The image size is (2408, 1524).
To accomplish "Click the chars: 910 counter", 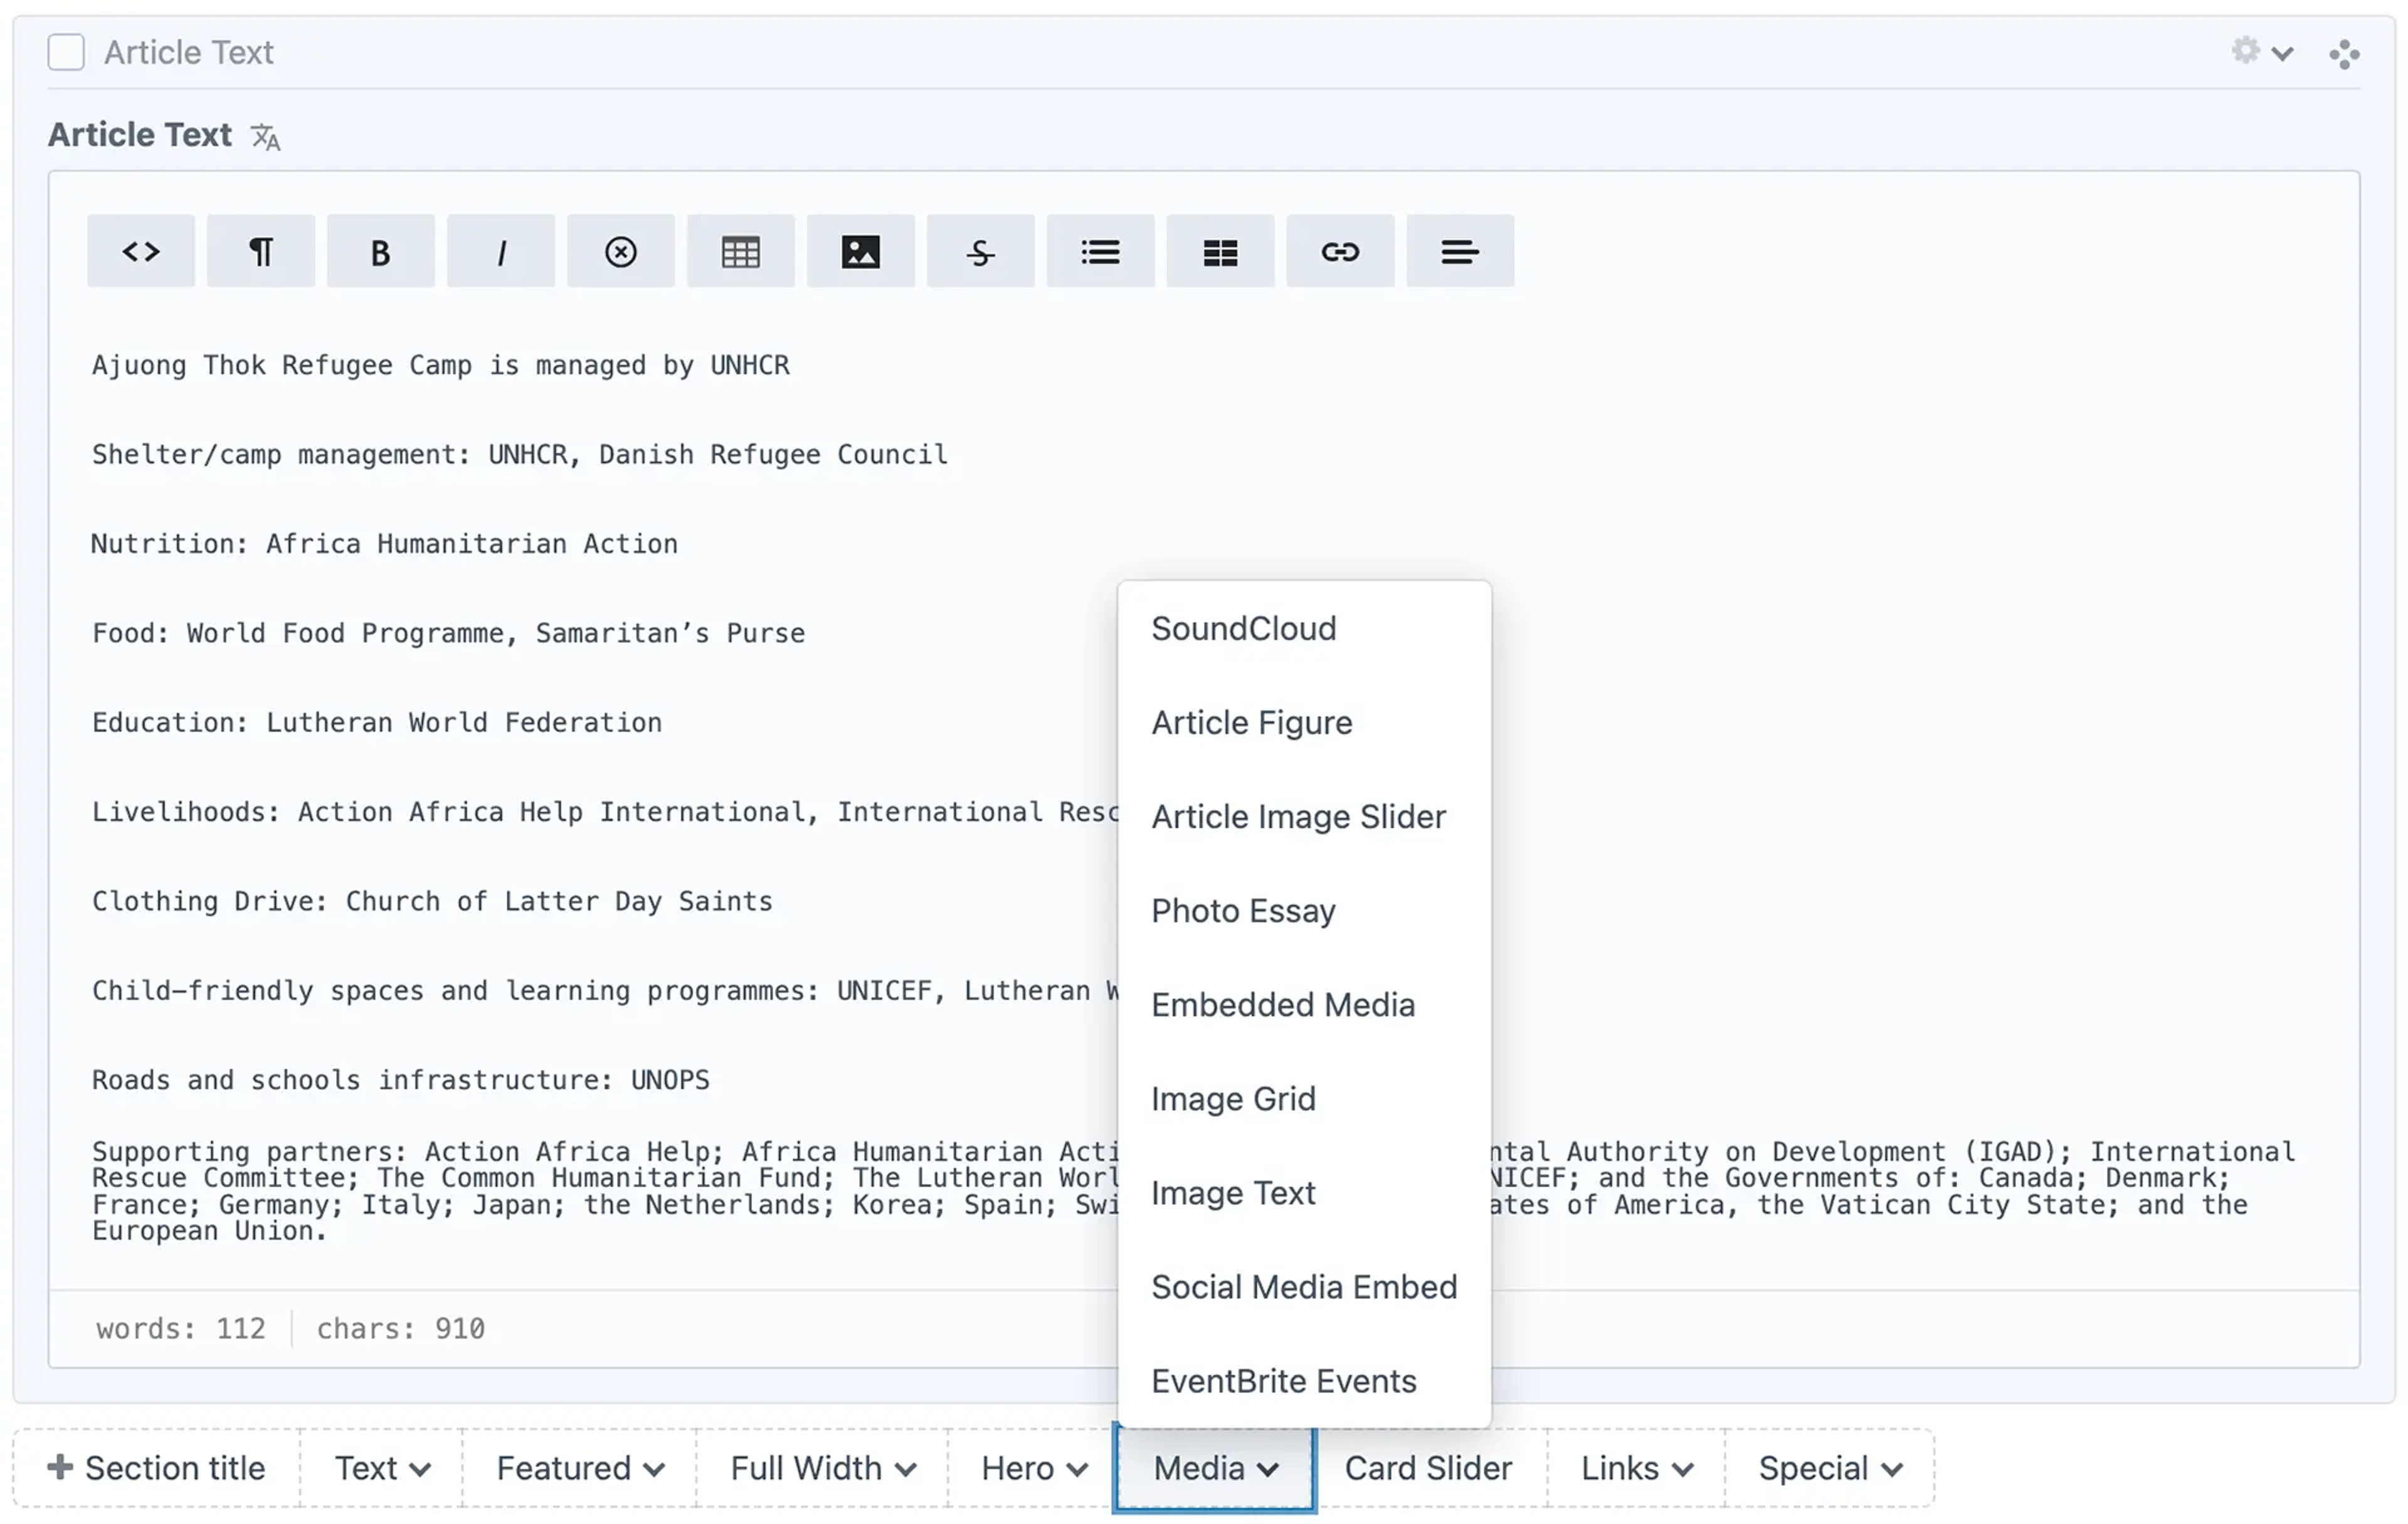I will click(x=401, y=1328).
